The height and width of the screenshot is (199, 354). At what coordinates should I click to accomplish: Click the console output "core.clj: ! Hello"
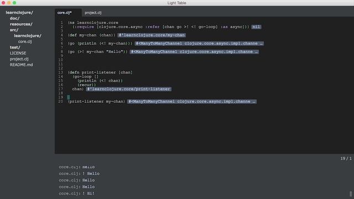click(79, 174)
